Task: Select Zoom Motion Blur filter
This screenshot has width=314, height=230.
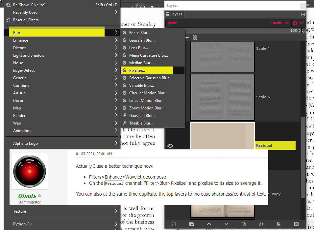Action: [x=152, y=108]
